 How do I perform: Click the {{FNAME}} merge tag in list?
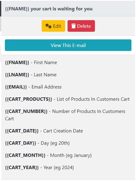tap(17, 63)
